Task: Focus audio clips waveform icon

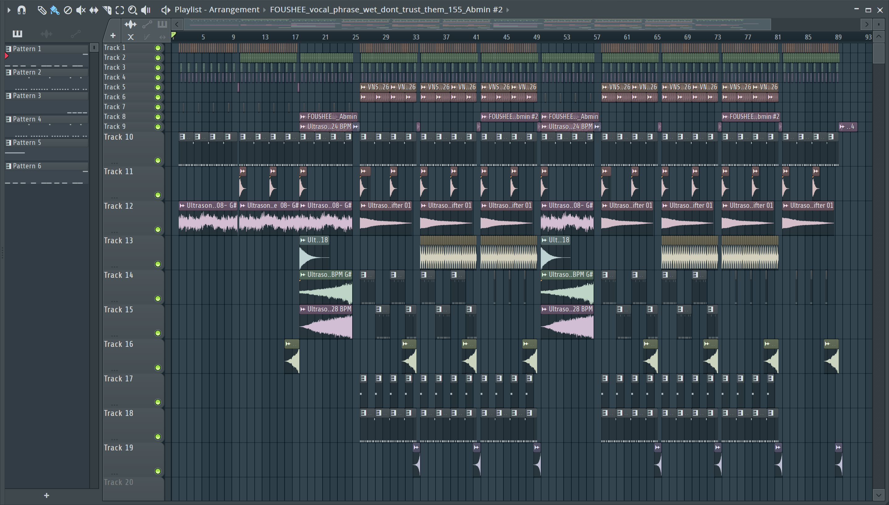Action: [131, 24]
